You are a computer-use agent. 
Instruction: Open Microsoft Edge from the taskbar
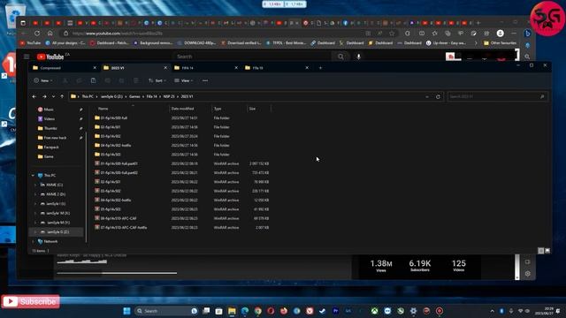tap(245, 311)
